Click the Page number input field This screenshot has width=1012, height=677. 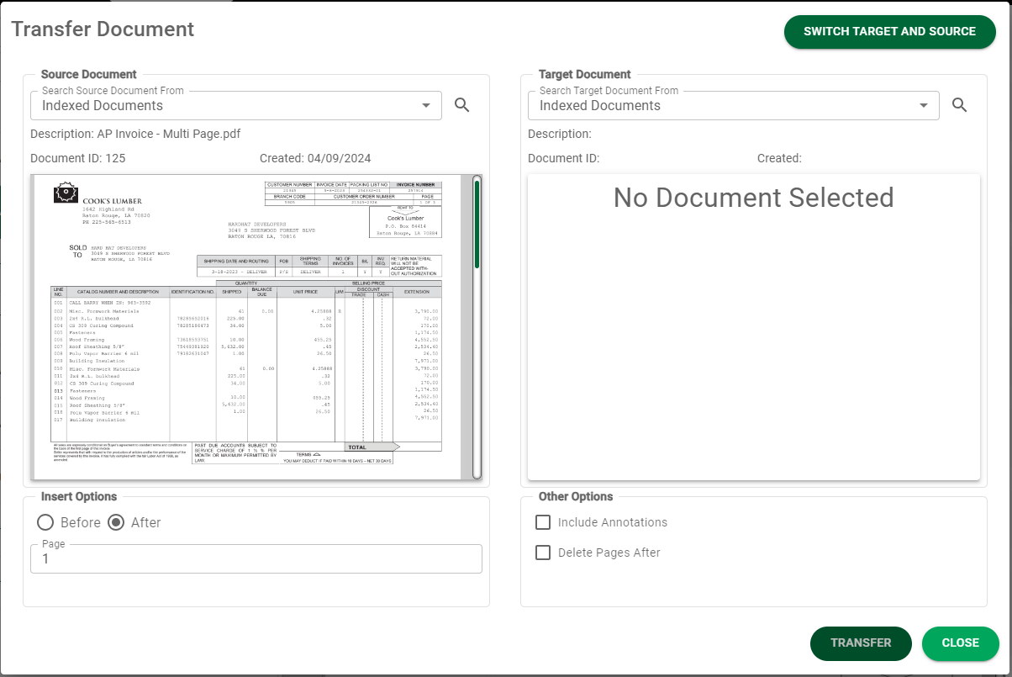(x=256, y=559)
